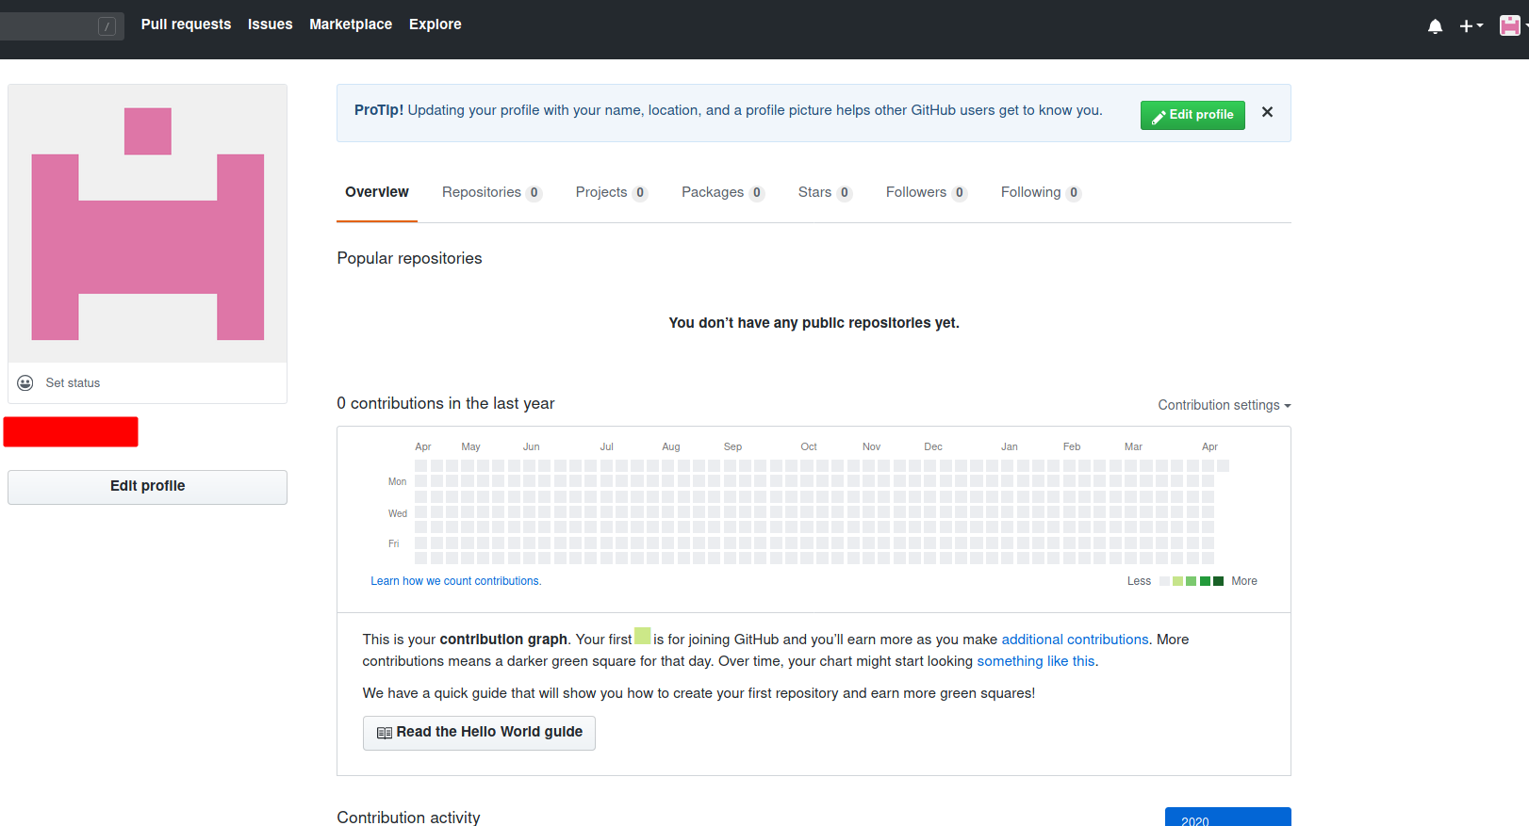Open the Stars tab
Image resolution: width=1529 pixels, height=826 pixels.
point(824,192)
